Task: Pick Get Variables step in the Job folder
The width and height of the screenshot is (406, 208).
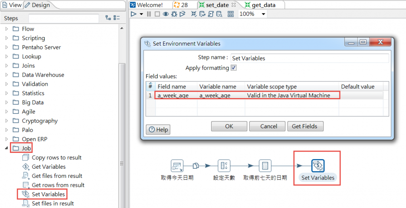Action: point(49,166)
